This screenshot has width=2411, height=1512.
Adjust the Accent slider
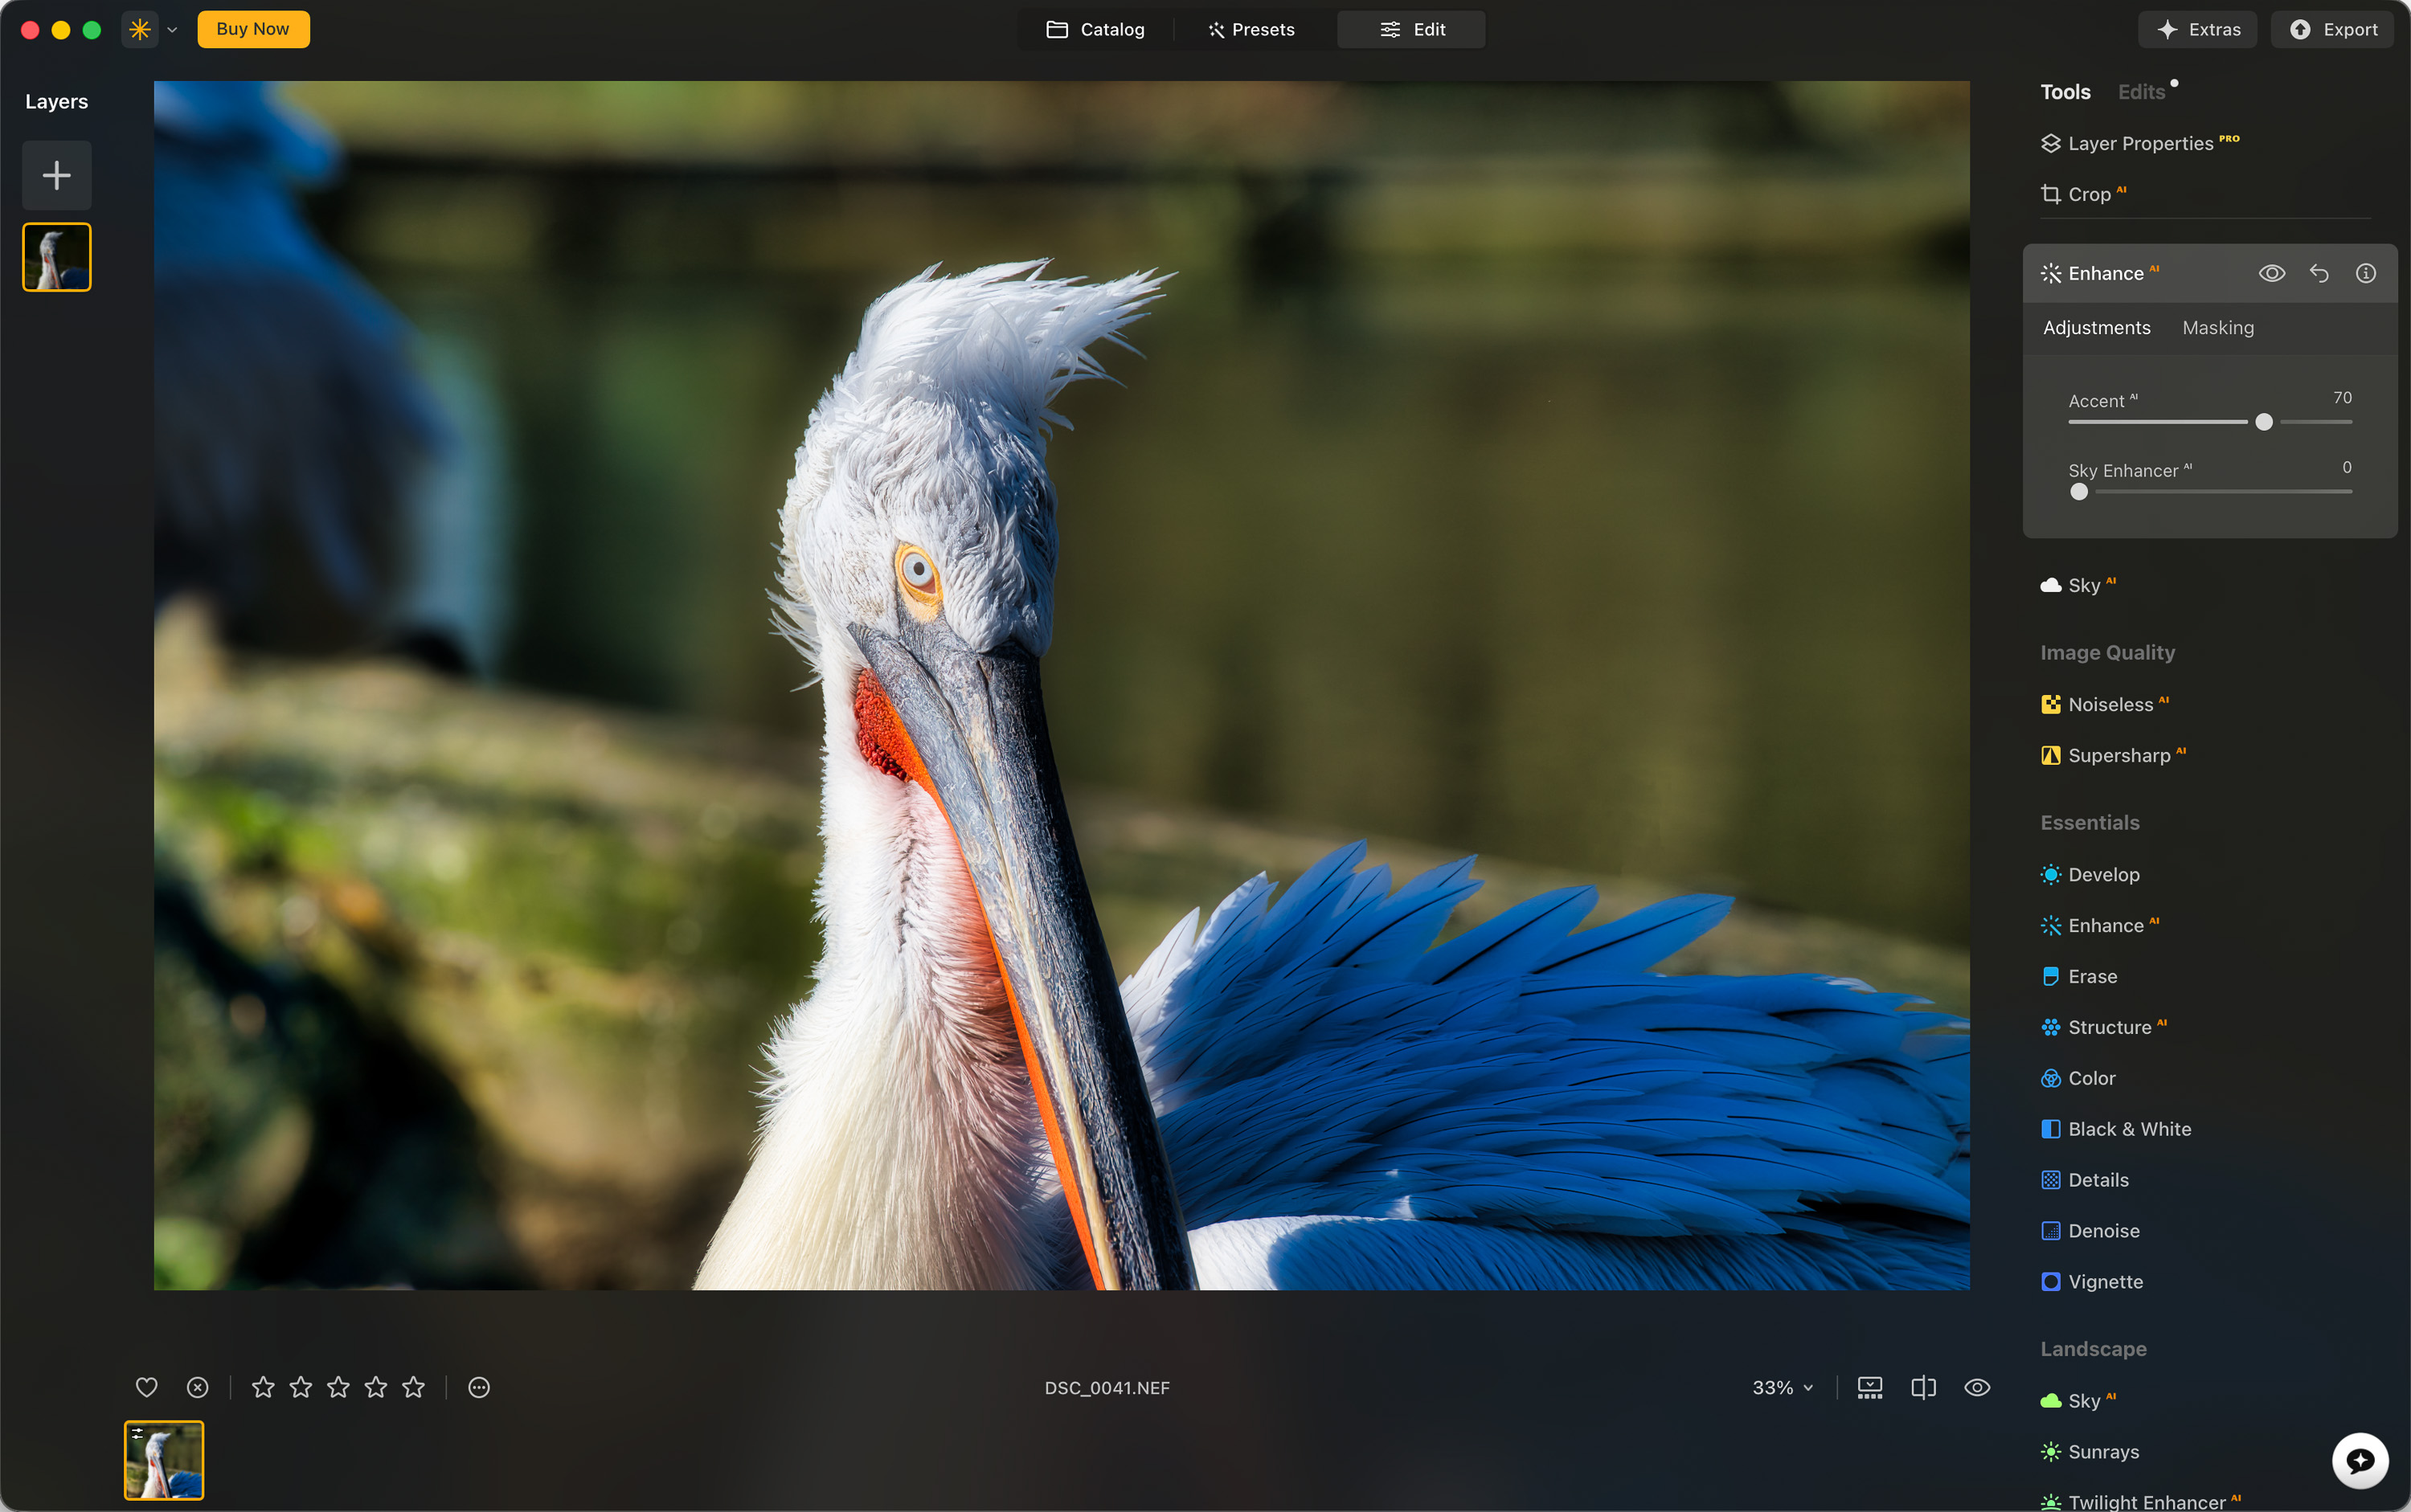[x=2264, y=422]
